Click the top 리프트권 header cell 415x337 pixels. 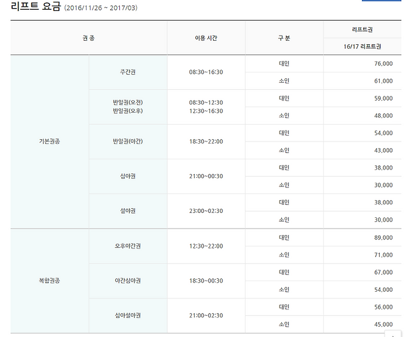click(362, 29)
